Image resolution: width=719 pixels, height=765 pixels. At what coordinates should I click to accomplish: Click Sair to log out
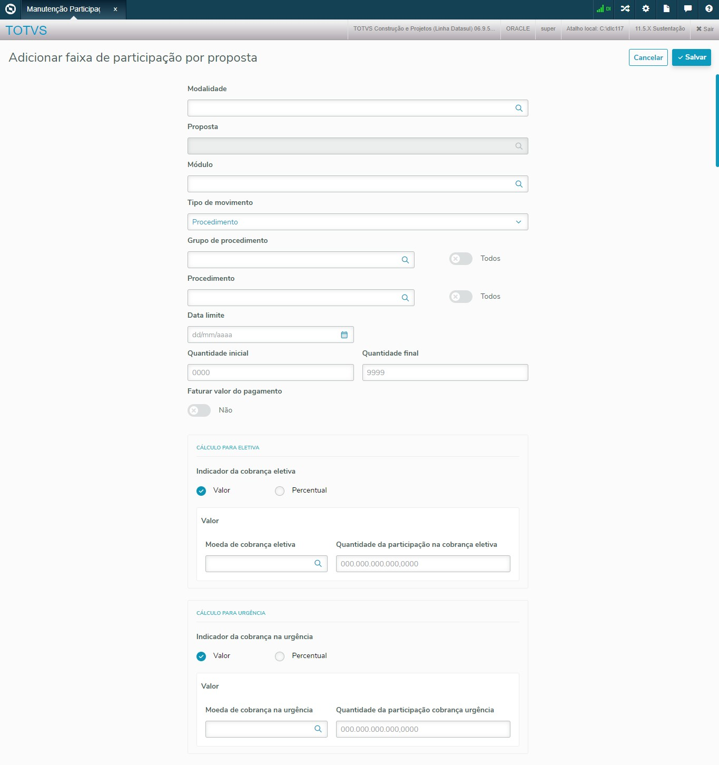pos(705,29)
